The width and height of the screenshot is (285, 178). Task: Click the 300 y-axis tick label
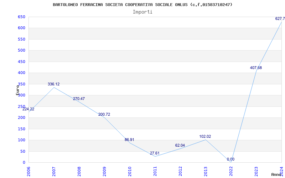click(21, 95)
